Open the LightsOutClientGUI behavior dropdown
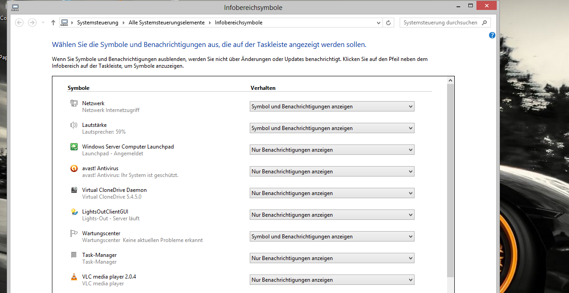Screen dimensions: 569x293 tap(332, 215)
